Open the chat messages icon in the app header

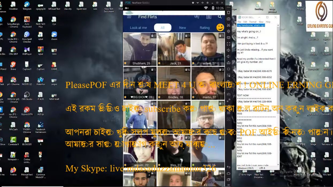coord(197,17)
